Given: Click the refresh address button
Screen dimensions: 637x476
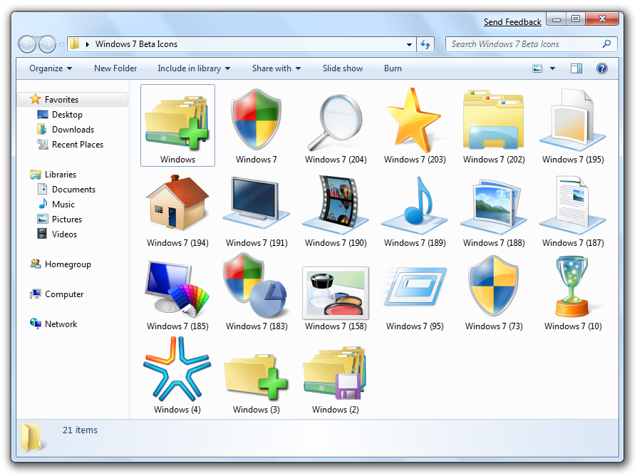Looking at the screenshot, I should [425, 44].
